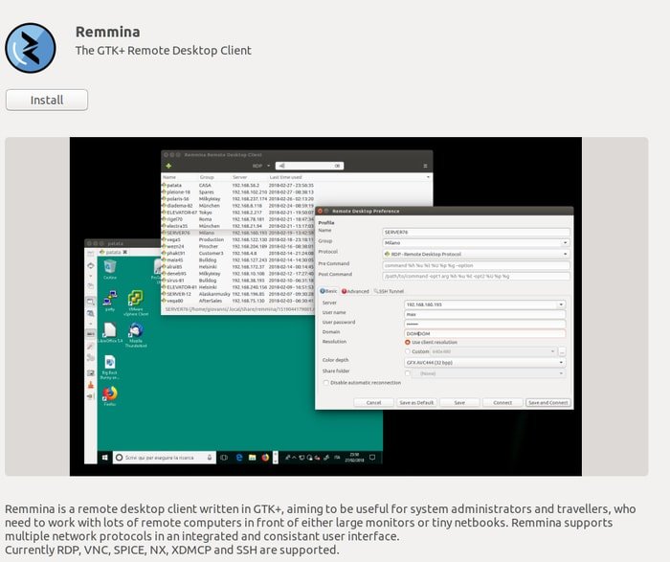Click the Install button for Remmina
This screenshot has width=670, height=562.
(47, 100)
